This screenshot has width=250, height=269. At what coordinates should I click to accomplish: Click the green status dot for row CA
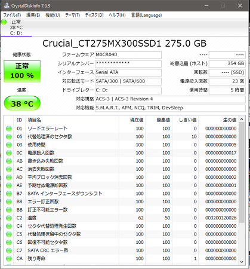[9, 259]
